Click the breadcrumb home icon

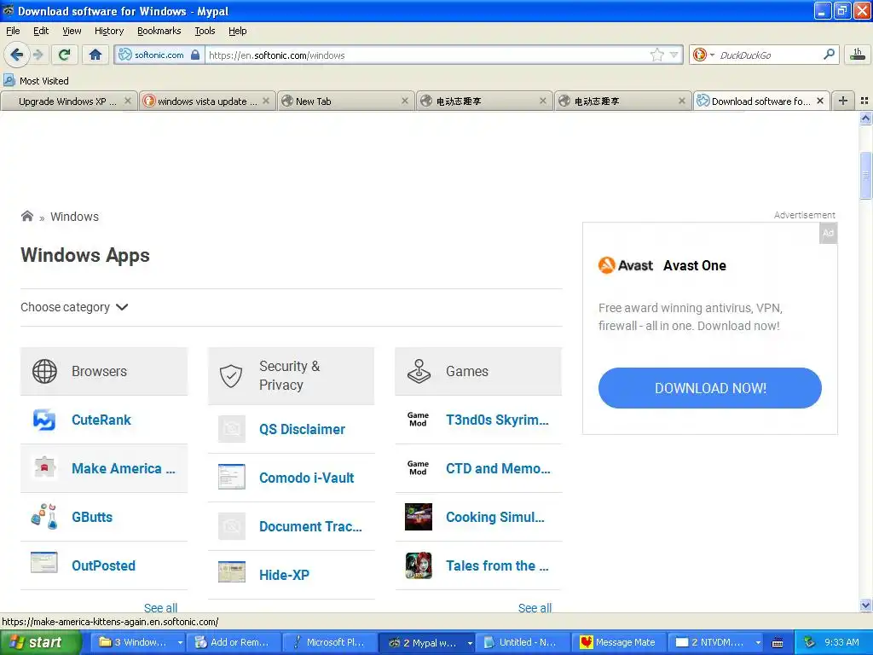click(x=26, y=216)
